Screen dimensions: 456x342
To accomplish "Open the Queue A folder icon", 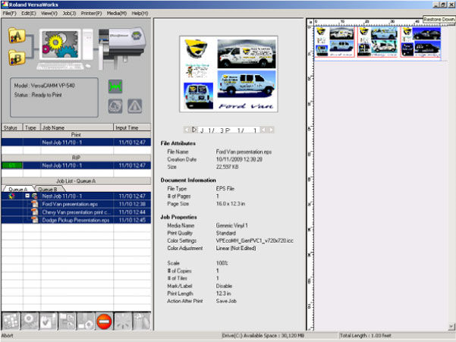I will point(17,36).
